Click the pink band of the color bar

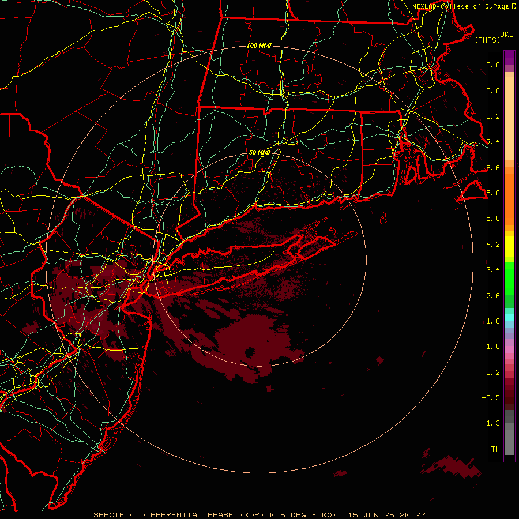tap(509, 349)
